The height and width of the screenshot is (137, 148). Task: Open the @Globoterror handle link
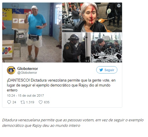click(27, 73)
